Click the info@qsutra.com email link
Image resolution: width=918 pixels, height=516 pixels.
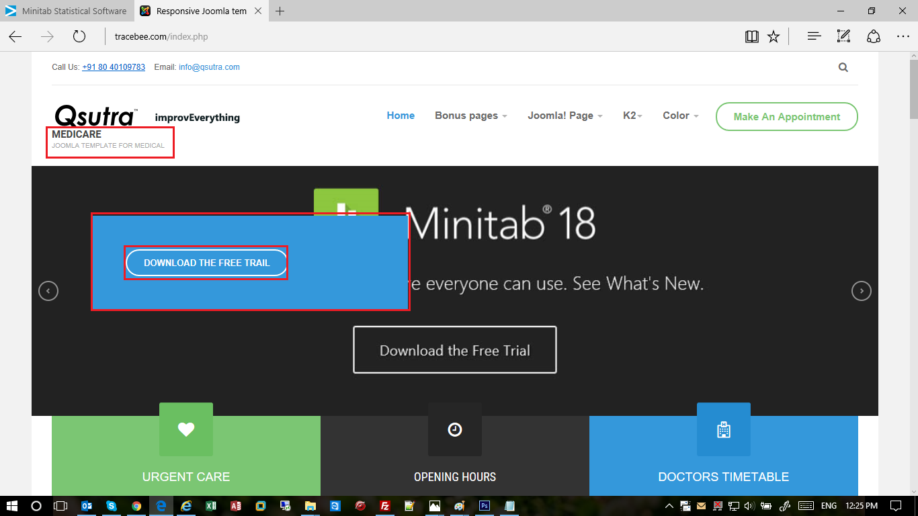209,67
